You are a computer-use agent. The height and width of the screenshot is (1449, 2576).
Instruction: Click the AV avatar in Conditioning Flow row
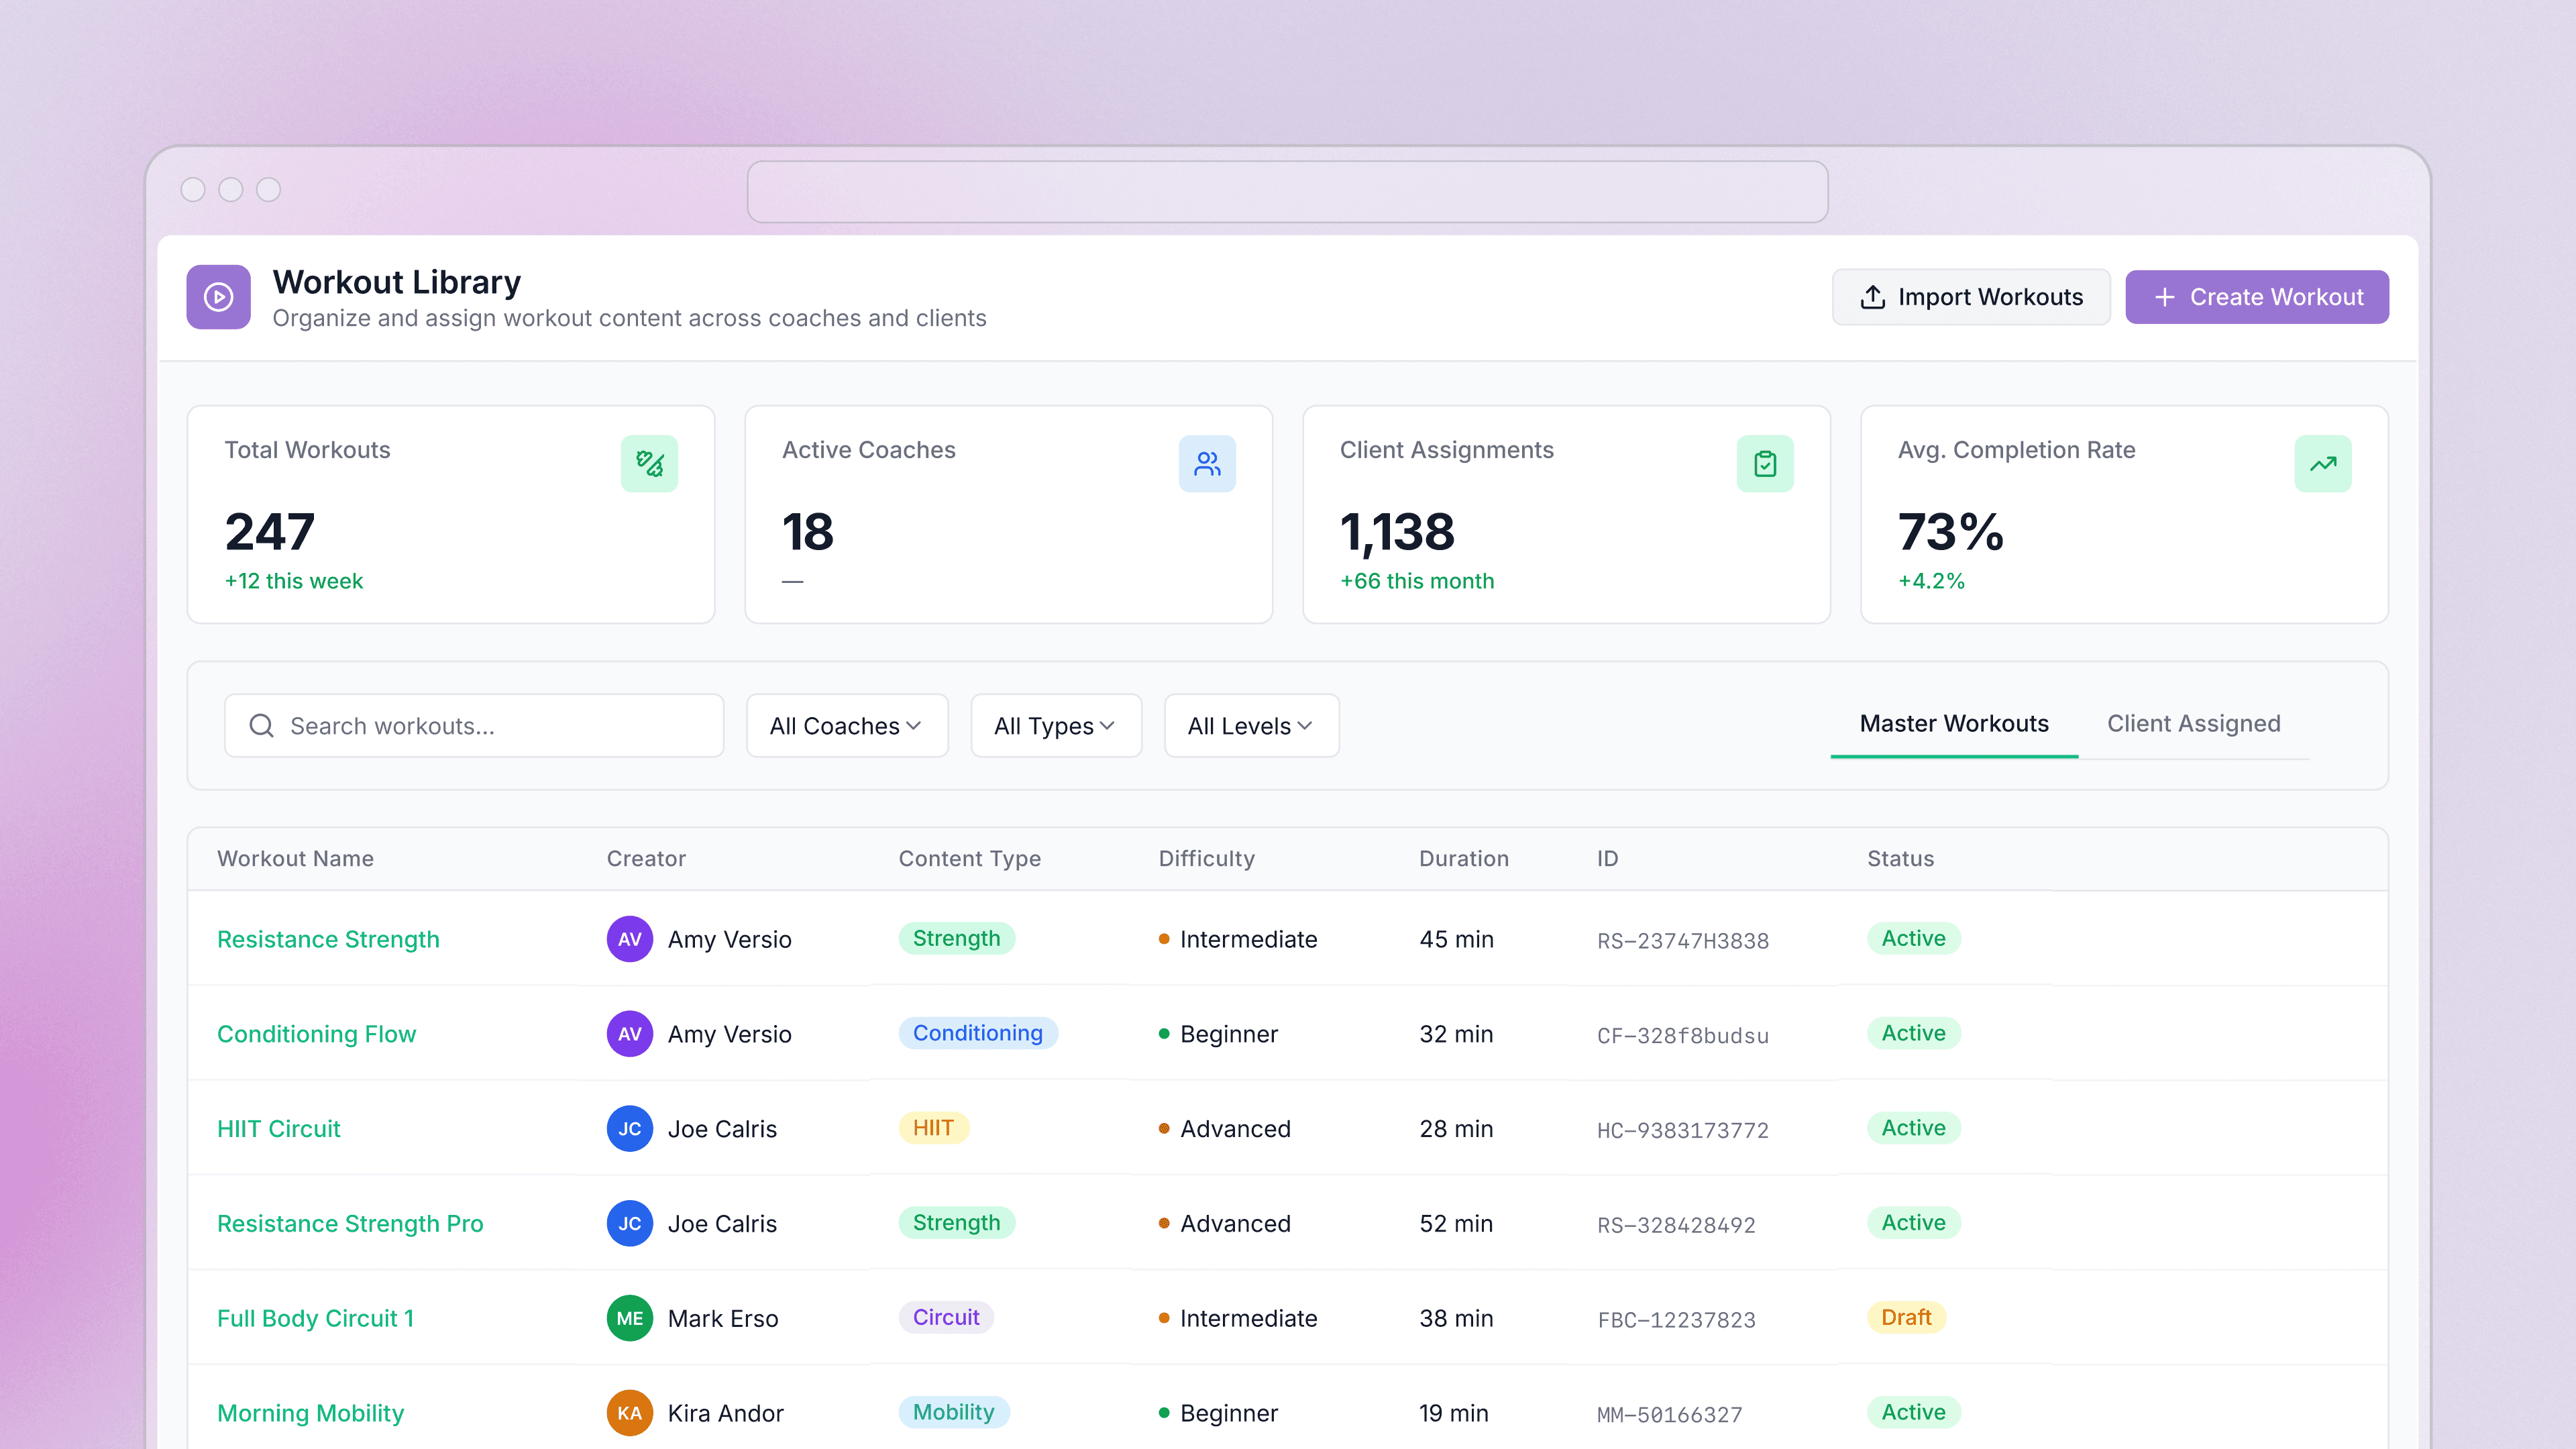click(630, 1034)
